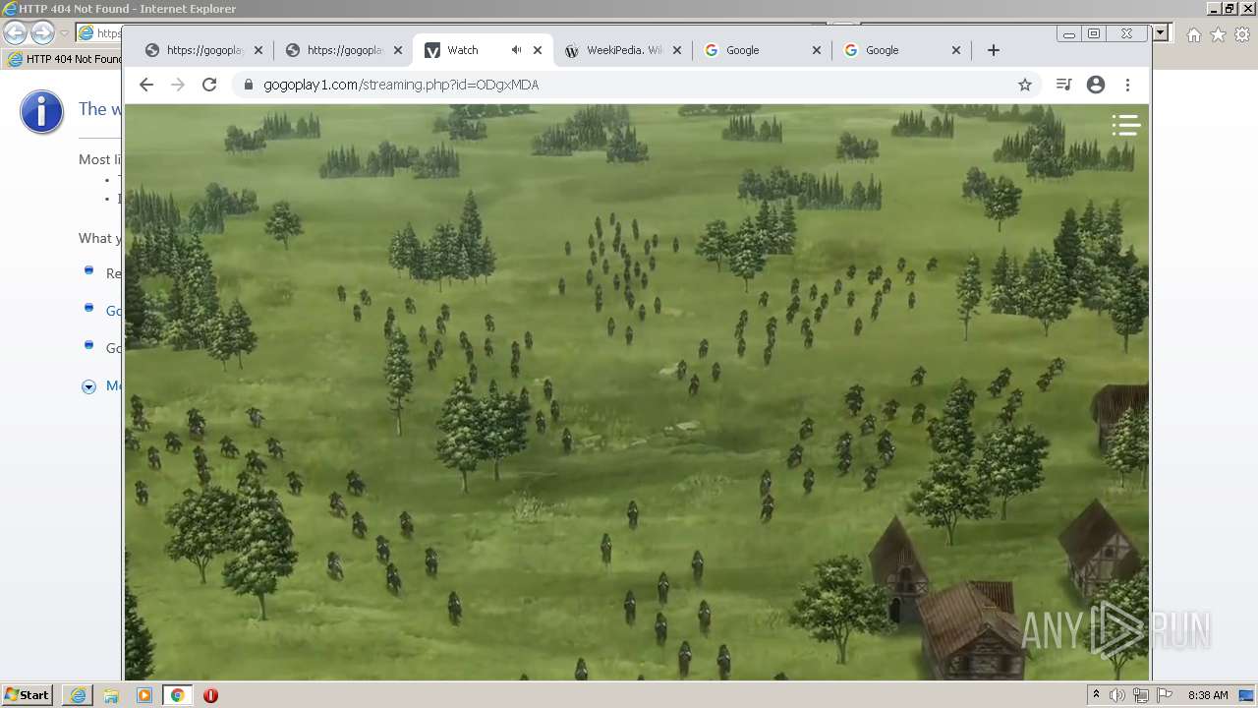
Task: Close the WeekiPedia tab
Action: (x=677, y=50)
